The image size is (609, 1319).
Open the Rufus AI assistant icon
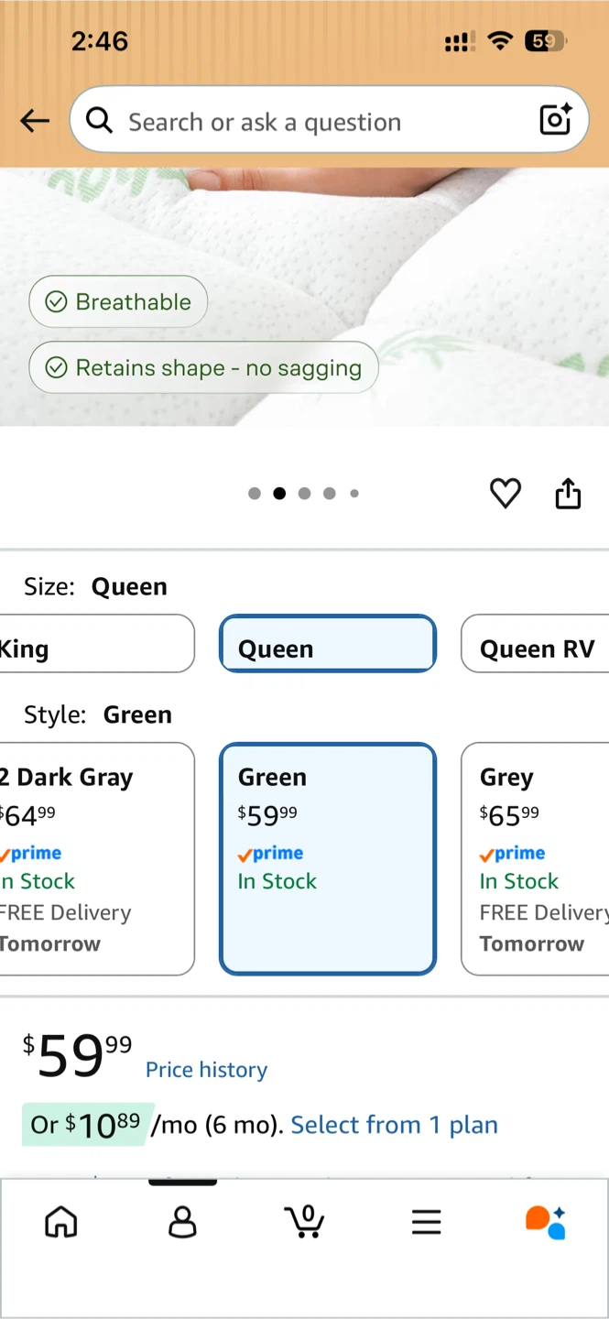click(546, 1222)
